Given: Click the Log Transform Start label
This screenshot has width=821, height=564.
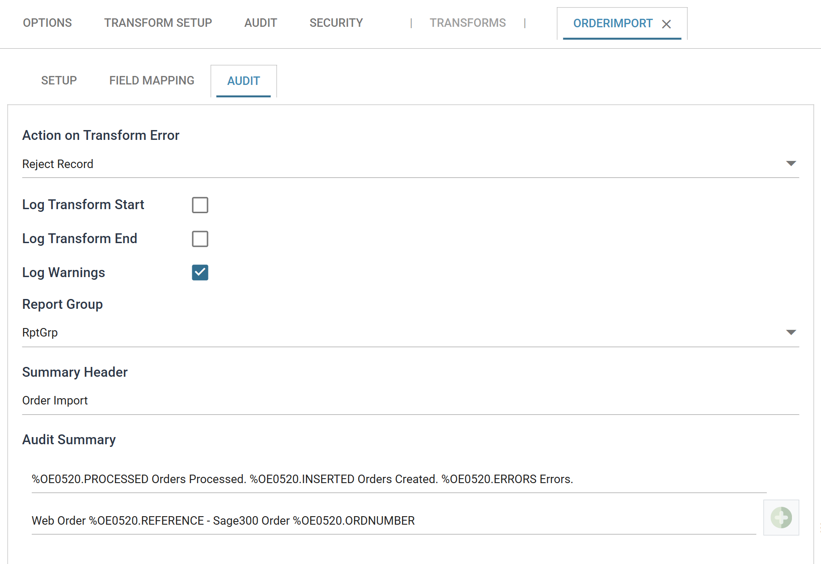Looking at the screenshot, I should [x=83, y=205].
